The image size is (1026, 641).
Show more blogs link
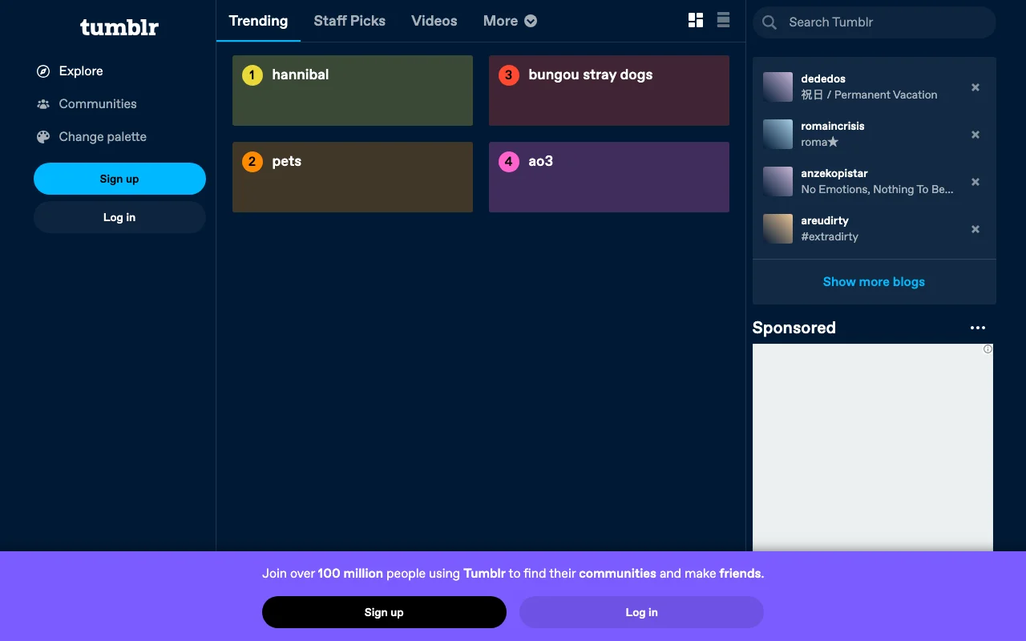point(874,282)
